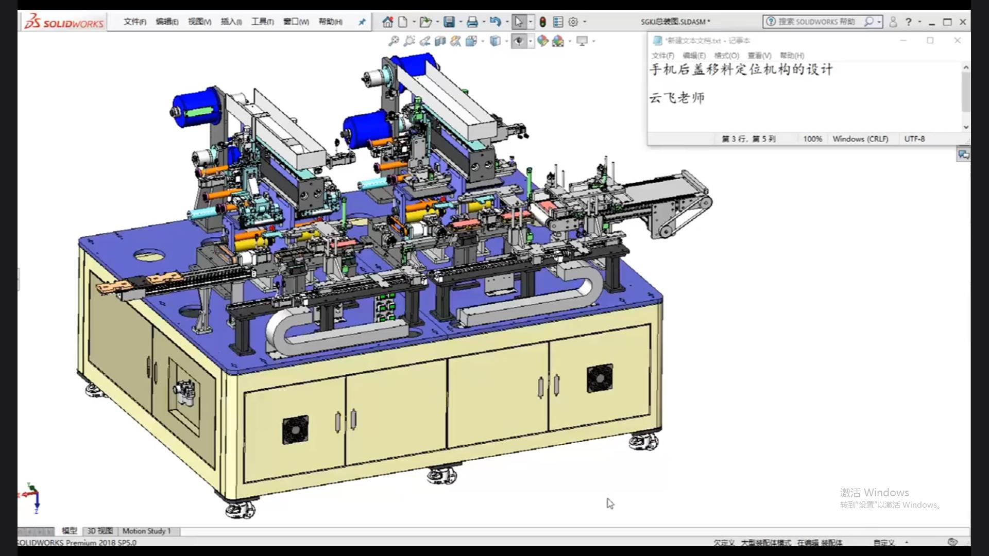Screen dimensions: 989x556
Task: Click the Edit Appearance color ball icon
Action: [x=542, y=41]
